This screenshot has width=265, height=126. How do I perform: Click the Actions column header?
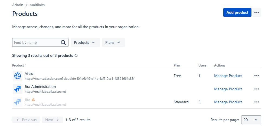coord(220,65)
